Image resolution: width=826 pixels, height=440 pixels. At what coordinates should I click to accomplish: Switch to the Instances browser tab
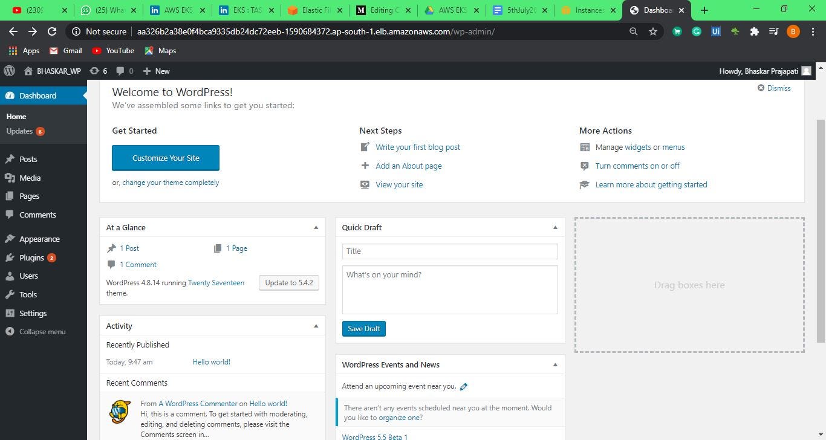(x=589, y=10)
